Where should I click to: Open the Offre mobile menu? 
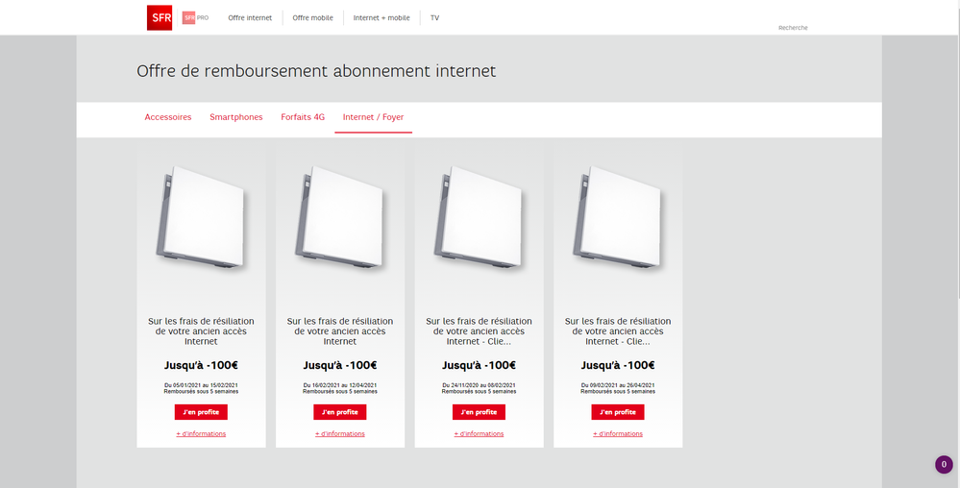point(312,18)
